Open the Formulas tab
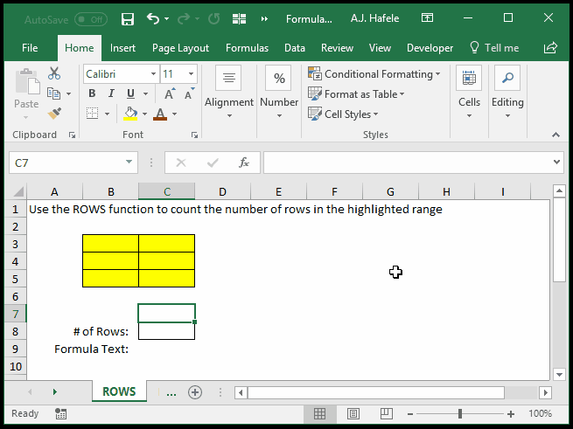The image size is (573, 429). tap(247, 48)
